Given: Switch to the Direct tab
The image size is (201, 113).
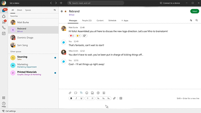Looking at the screenshot, I should pyautogui.click(x=19, y=10).
